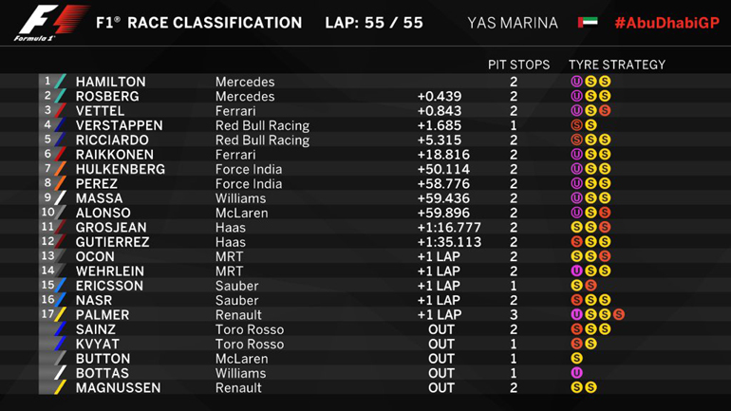Screen dimensions: 731x411
Task: Click Hamilton's purple ultrasoft tyre icon
Action: pyautogui.click(x=576, y=82)
